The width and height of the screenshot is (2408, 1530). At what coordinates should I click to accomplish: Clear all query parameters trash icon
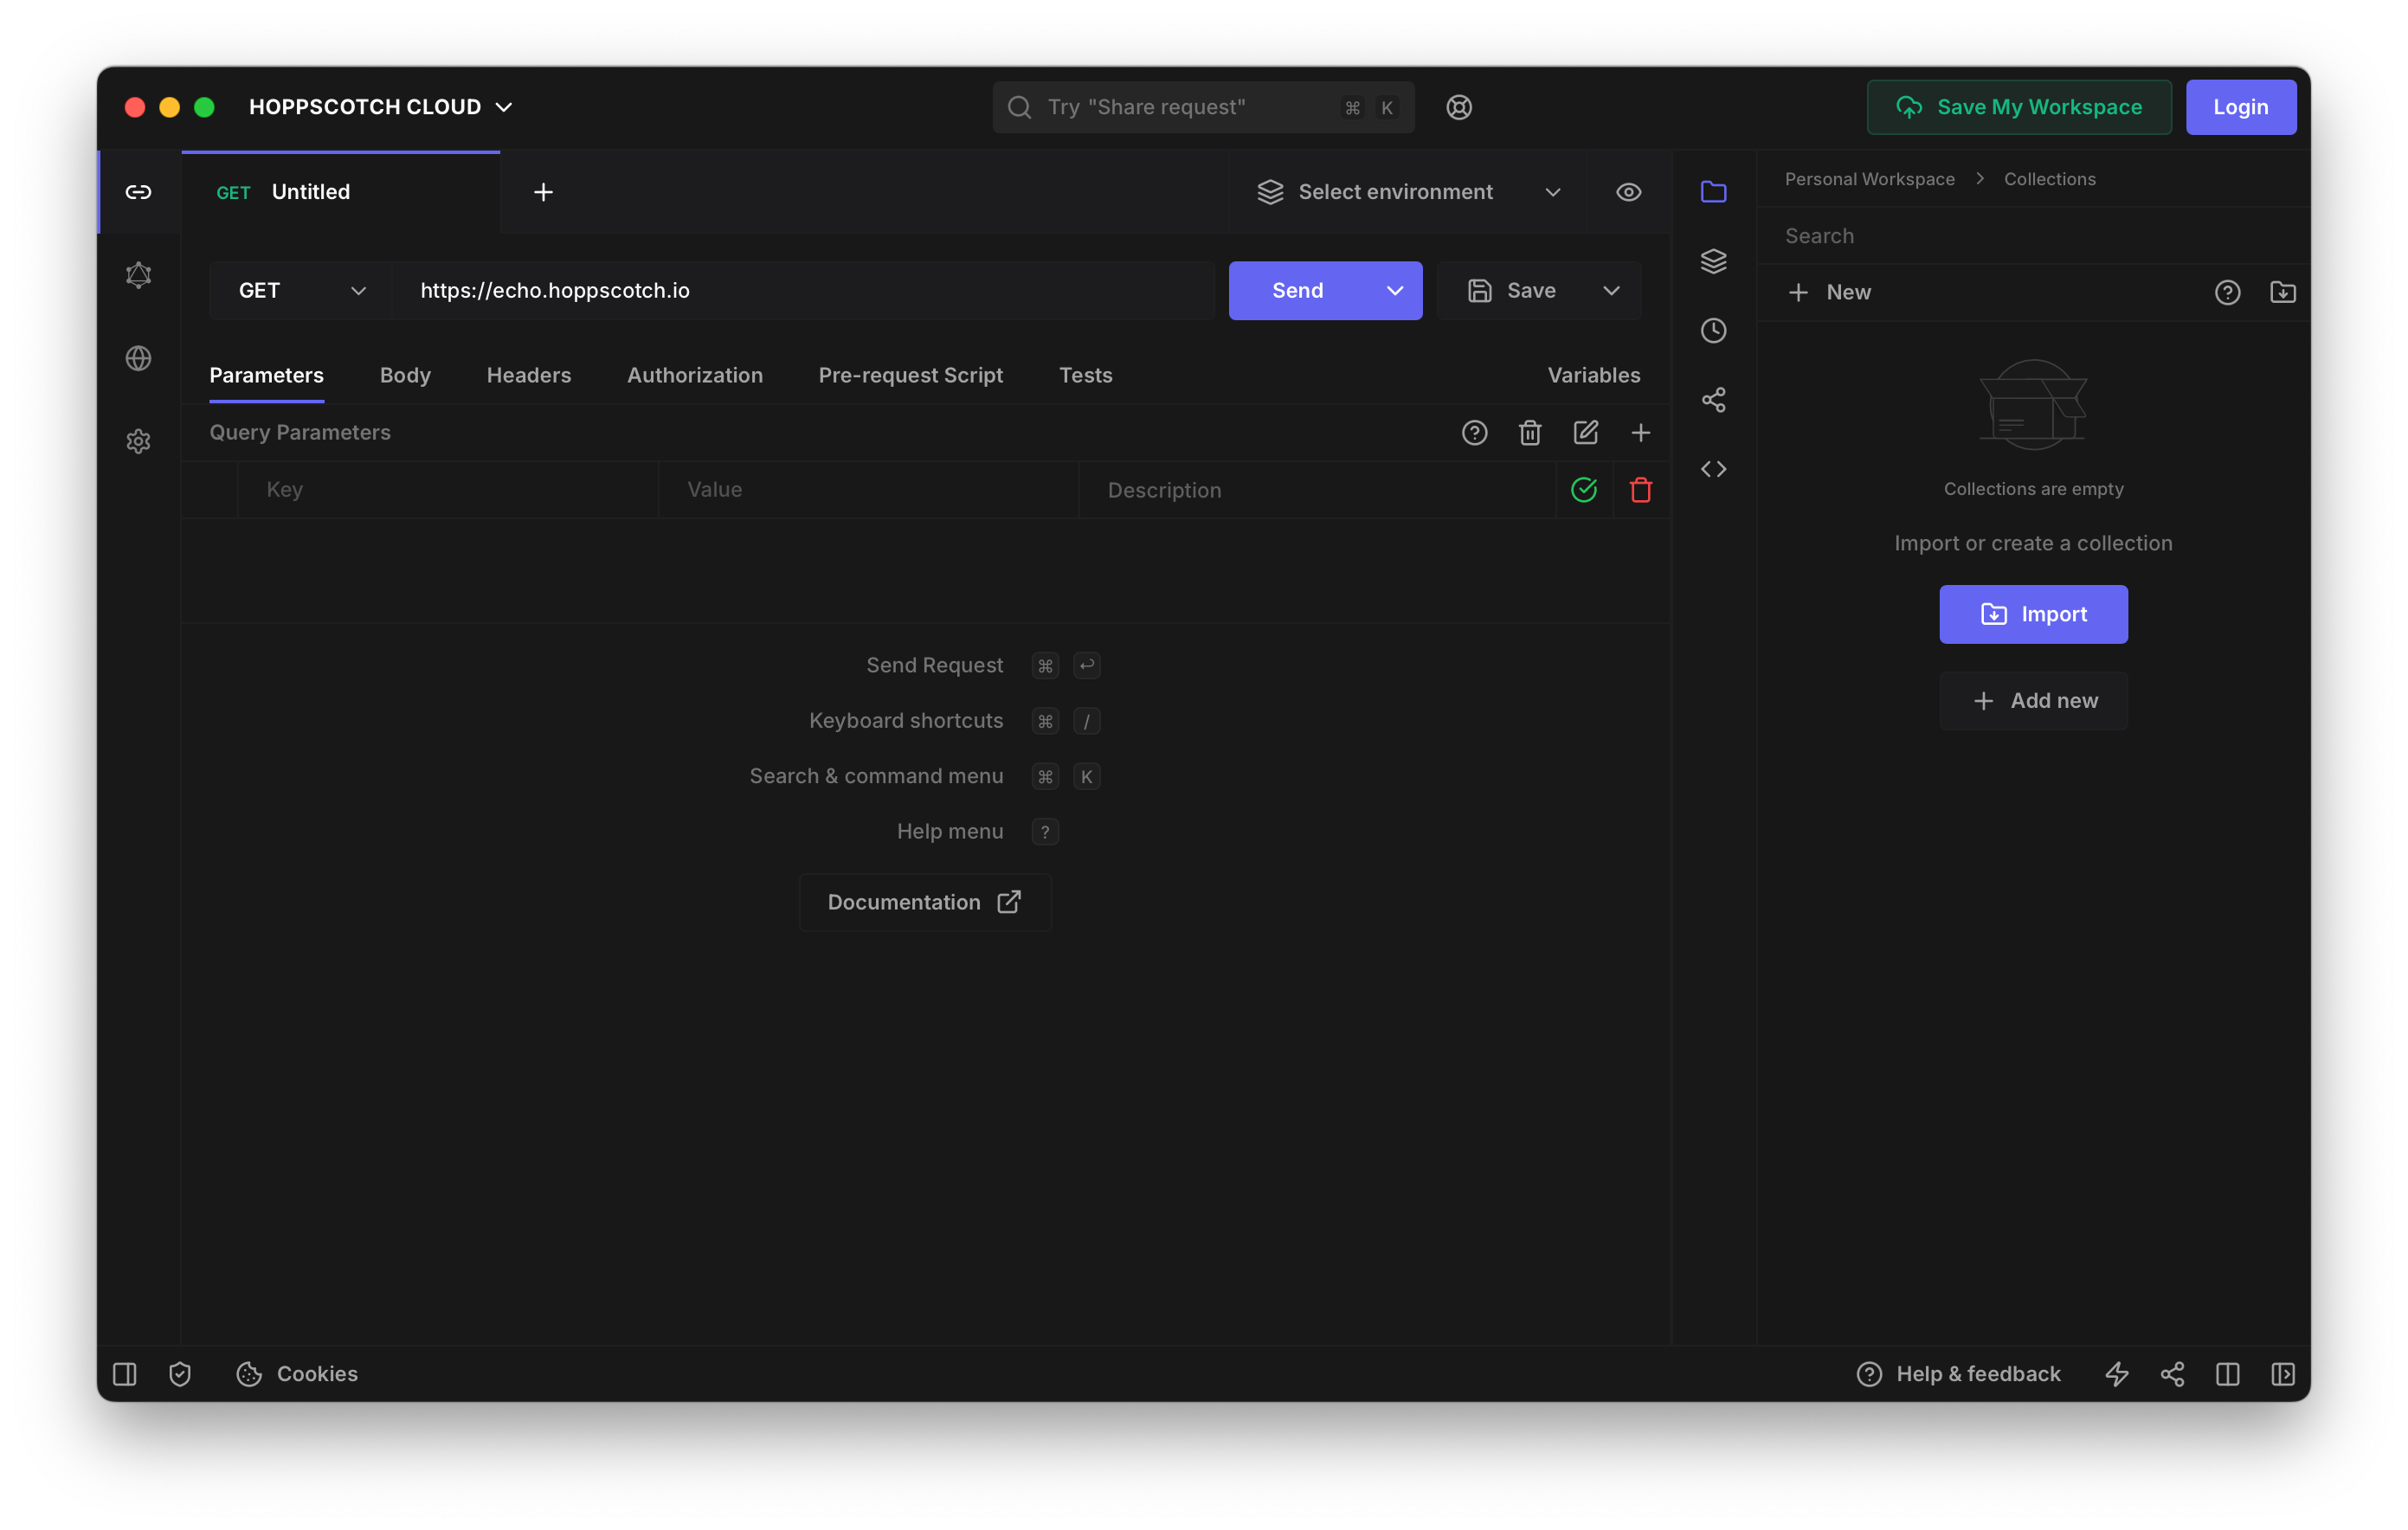point(1529,433)
